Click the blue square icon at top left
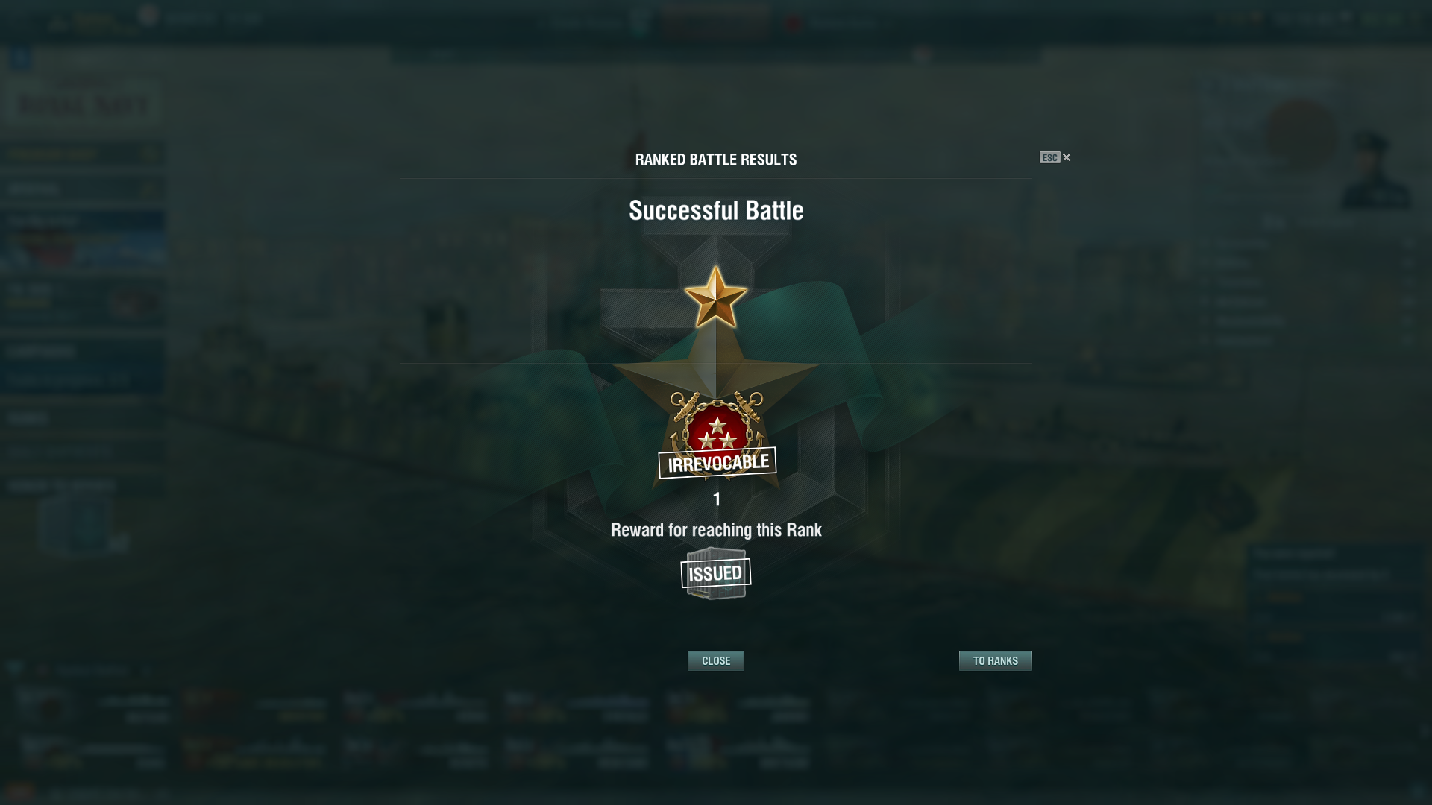Viewport: 1432px width, 805px height. [x=20, y=58]
